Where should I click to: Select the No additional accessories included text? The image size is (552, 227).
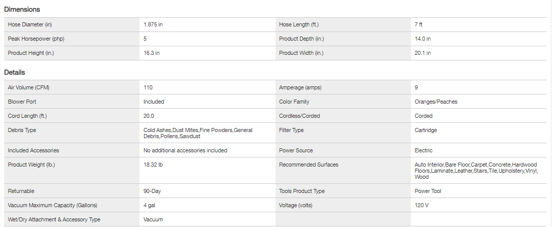point(185,150)
